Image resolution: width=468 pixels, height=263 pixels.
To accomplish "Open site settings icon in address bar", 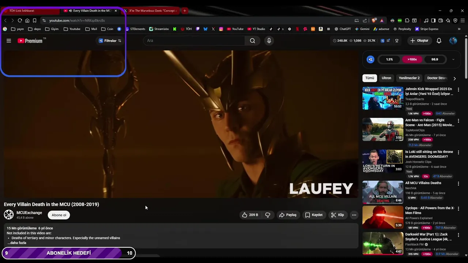I will (44, 20).
